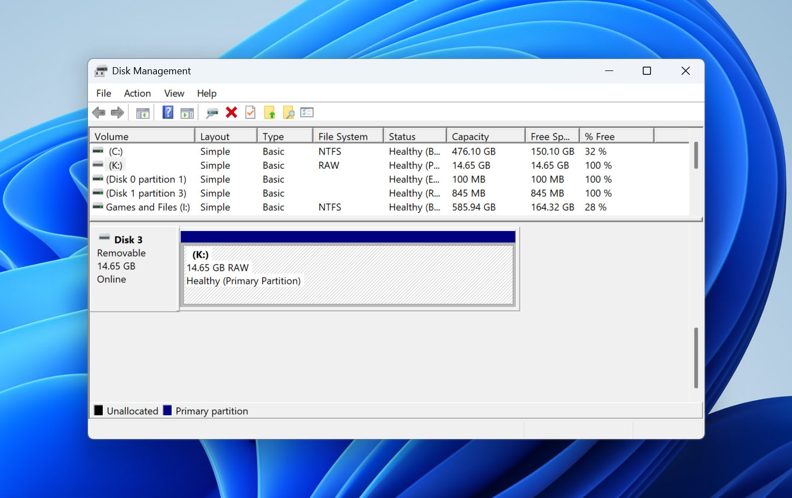
Task: Open Help via blue question mark icon
Action: click(168, 112)
